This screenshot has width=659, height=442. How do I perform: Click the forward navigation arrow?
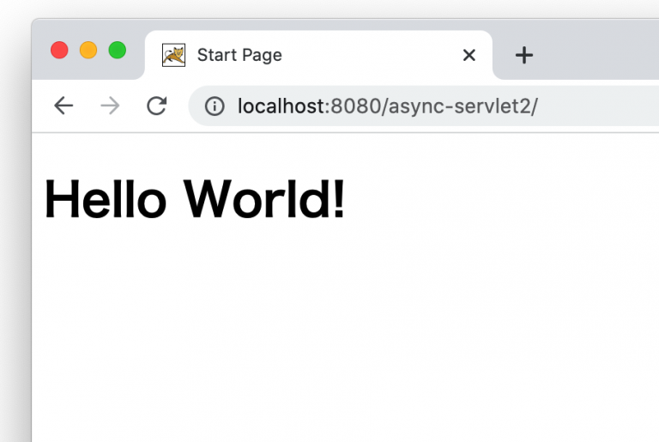coord(110,106)
